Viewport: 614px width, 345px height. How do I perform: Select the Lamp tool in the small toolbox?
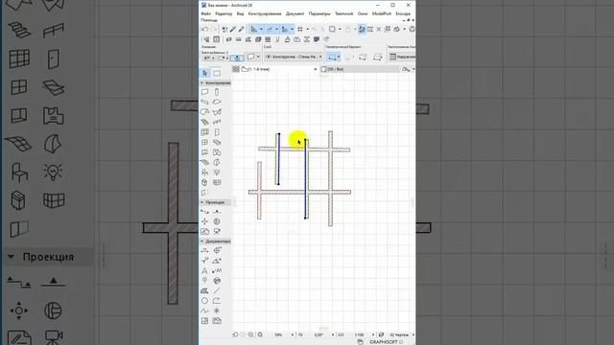tap(217, 172)
